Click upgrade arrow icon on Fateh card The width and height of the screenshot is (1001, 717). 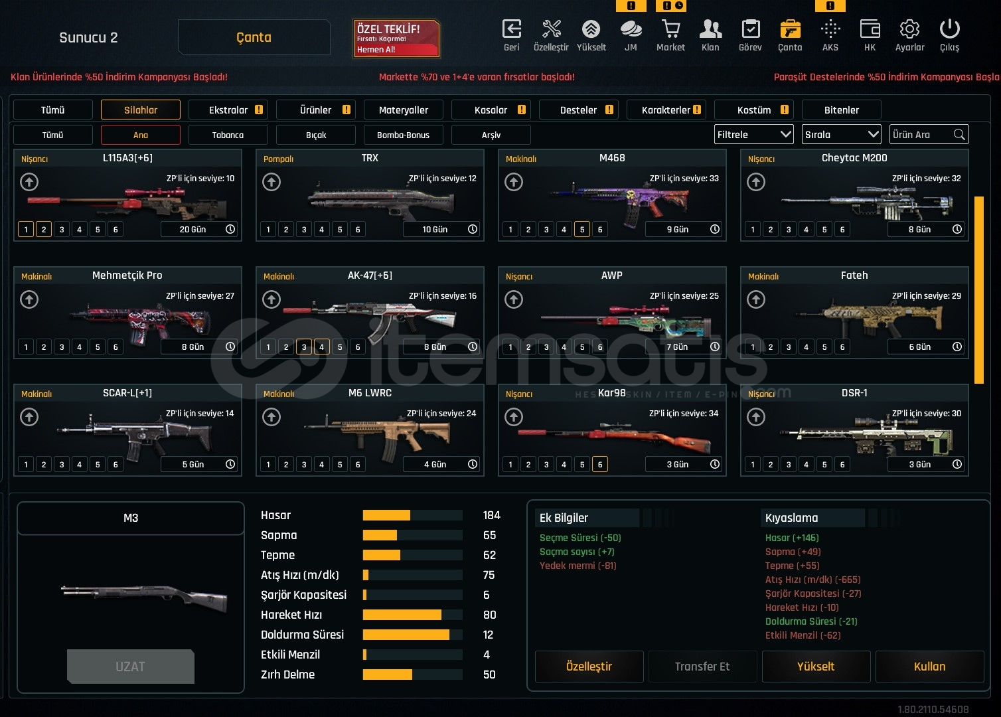(756, 299)
